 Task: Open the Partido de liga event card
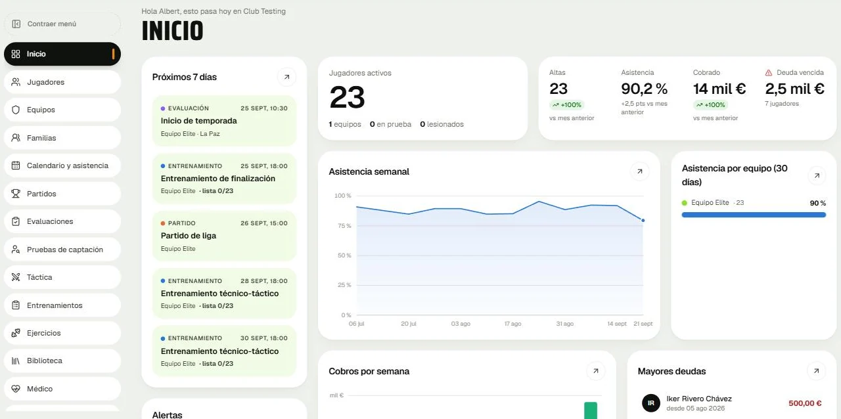(x=224, y=236)
